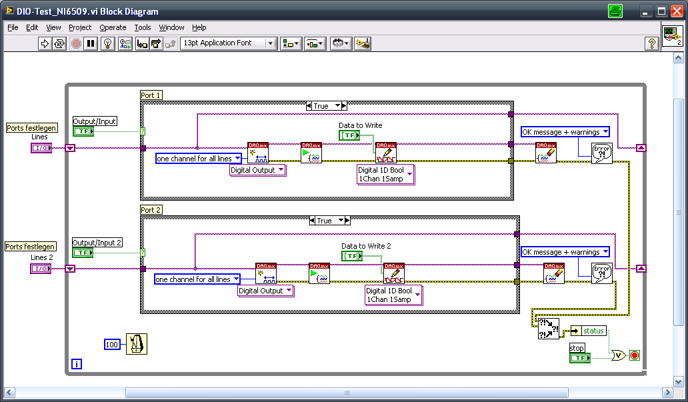
Task: Select the Wait Until Next ms metronome
Action: click(x=137, y=344)
